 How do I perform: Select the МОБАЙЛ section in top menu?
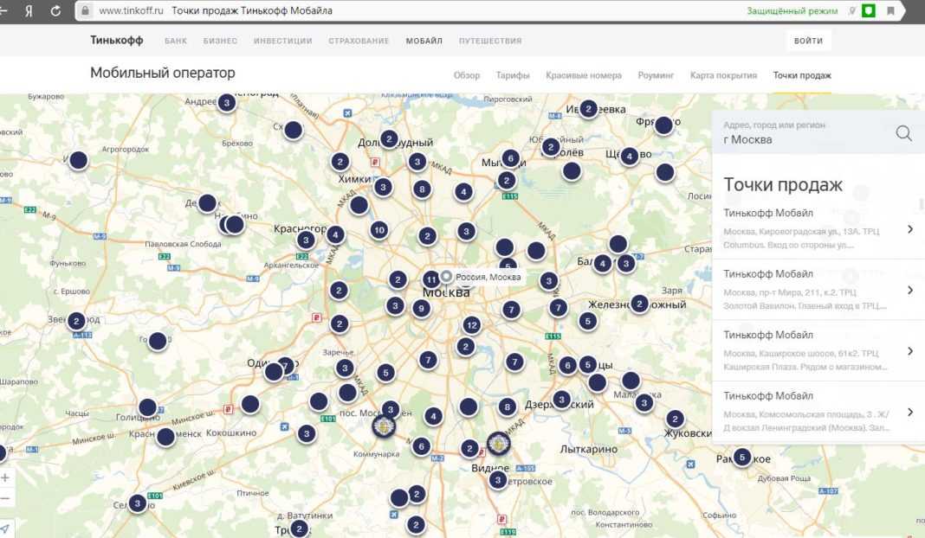point(424,41)
